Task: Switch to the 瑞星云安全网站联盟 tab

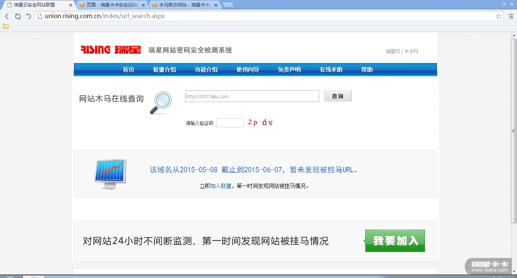Action: point(38,5)
